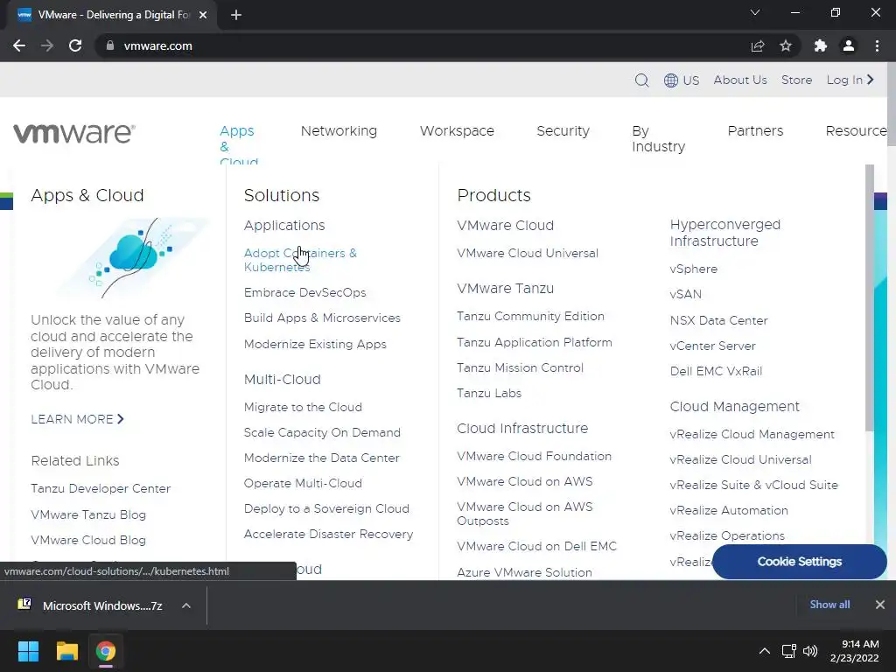Image resolution: width=896 pixels, height=672 pixels.
Task: Open the Extensions puzzle icon
Action: tap(821, 45)
